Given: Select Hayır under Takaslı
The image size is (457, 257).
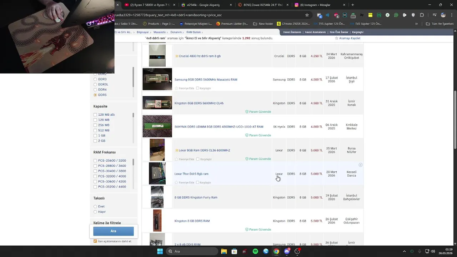Looking at the screenshot, I should click(x=95, y=212).
